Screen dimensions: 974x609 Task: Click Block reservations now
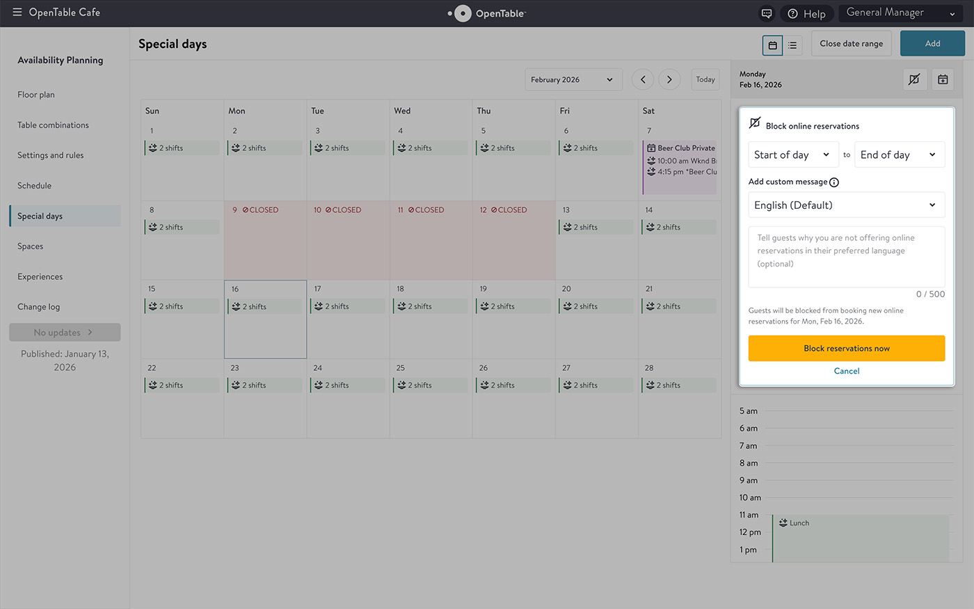point(847,348)
